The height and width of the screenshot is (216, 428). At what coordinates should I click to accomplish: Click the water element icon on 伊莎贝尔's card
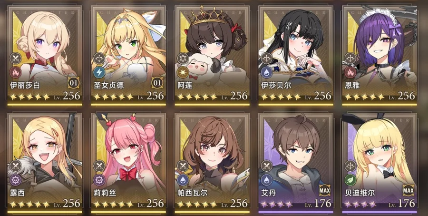coord(265,72)
